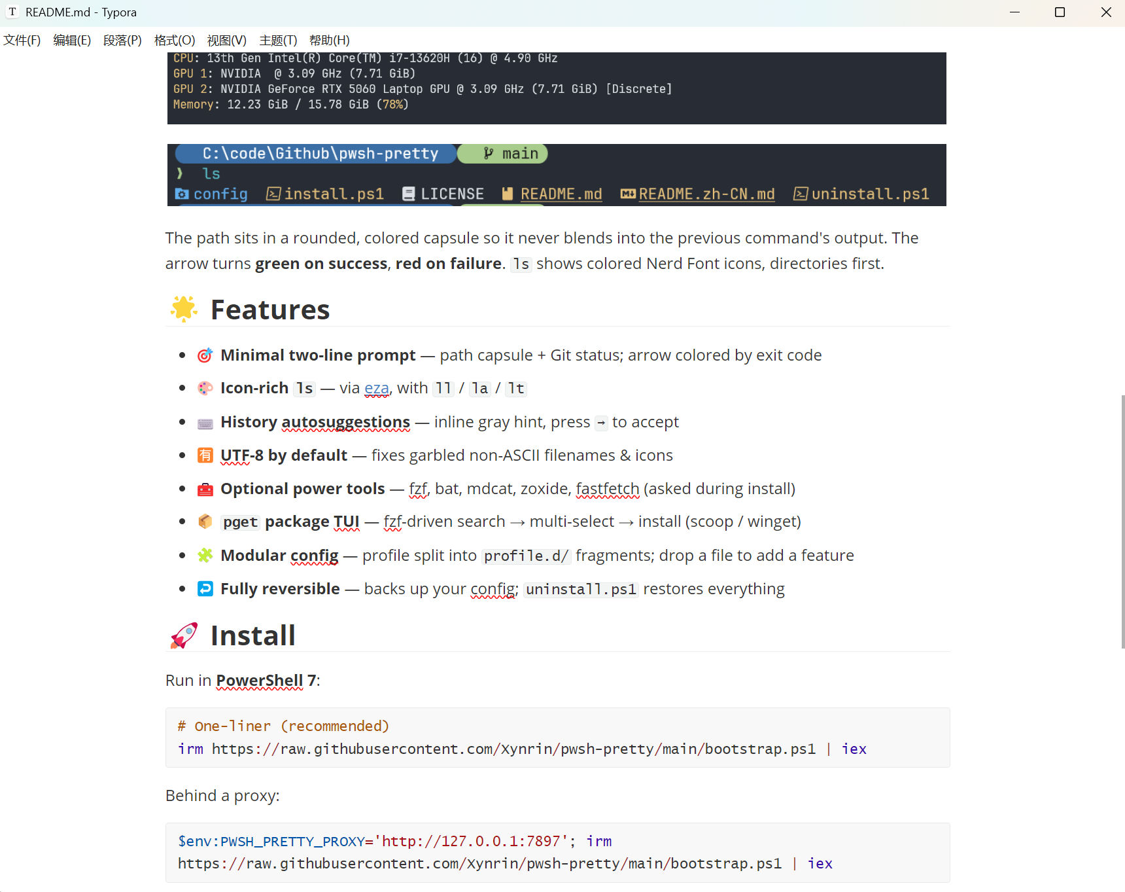Viewport: 1125px width, 892px height.
Task: Click the terminal screenshot showing C:\code\Github\pwsh-pretty
Action: [x=557, y=175]
